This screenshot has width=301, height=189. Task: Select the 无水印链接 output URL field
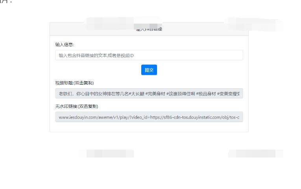(x=149, y=117)
